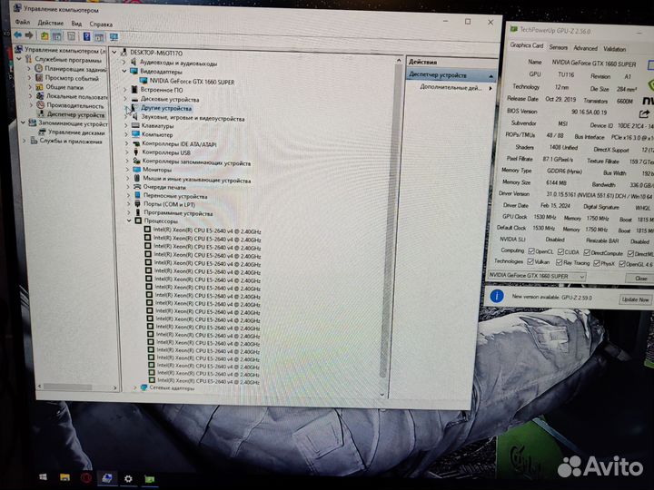This screenshot has height=490, width=654.
Task: Select Управление дисками disk management icon
Action: click(x=42, y=132)
